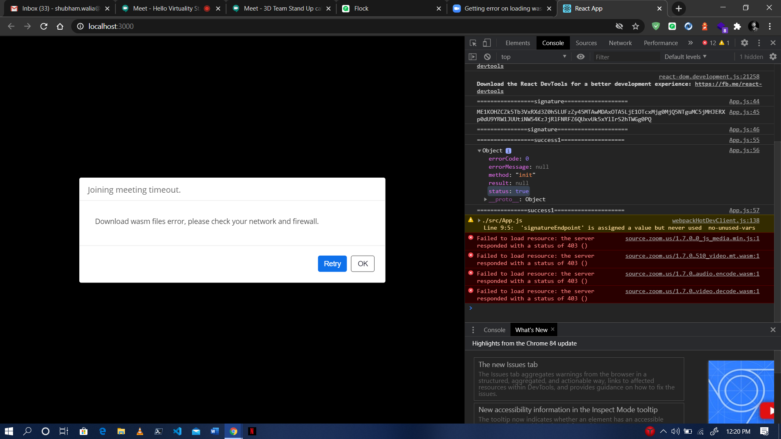Collapse the expanded Object tree entry

coord(479,151)
